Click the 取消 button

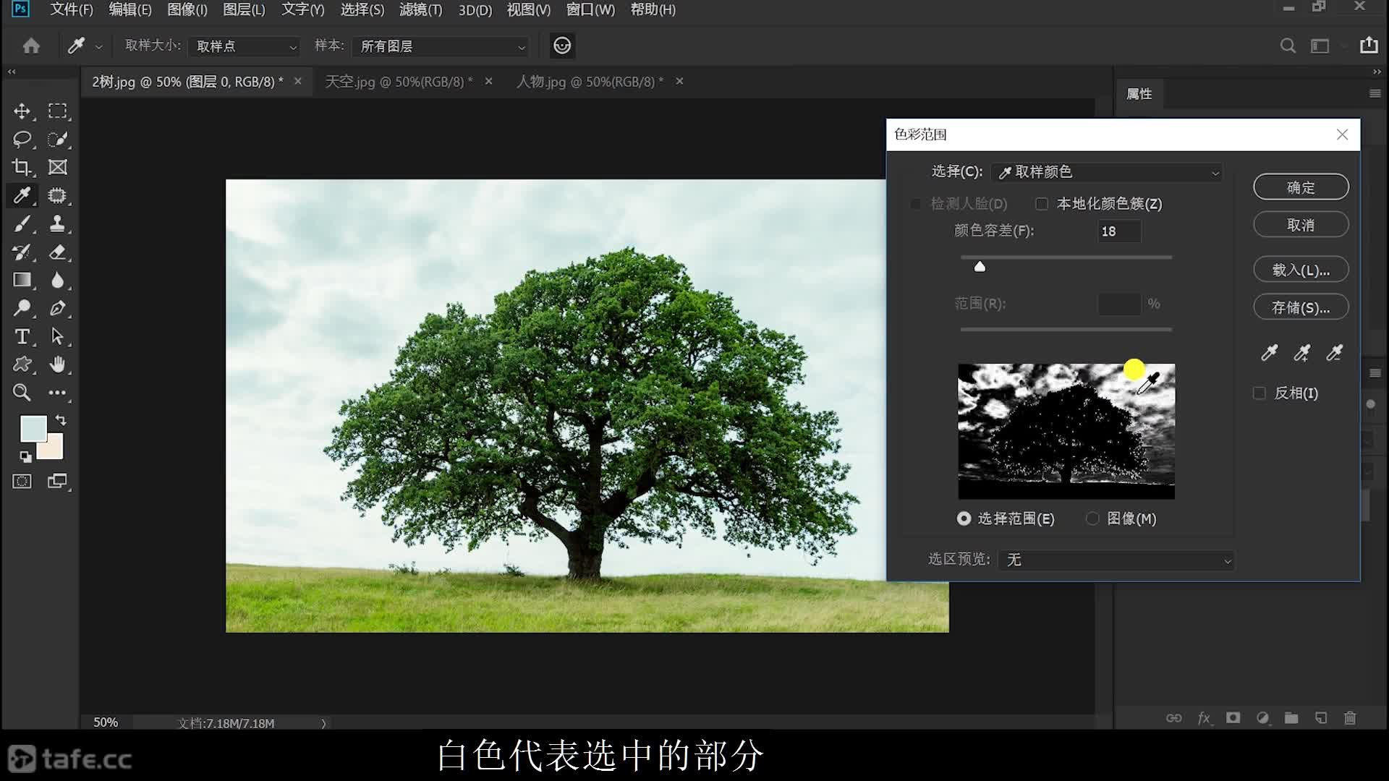pyautogui.click(x=1301, y=225)
